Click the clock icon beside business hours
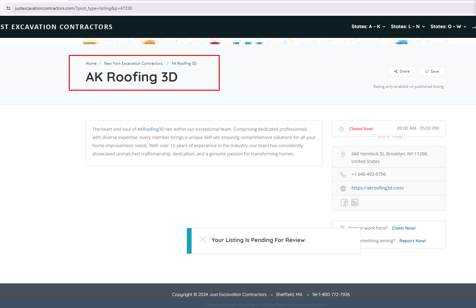This screenshot has width=476, height=308. (x=342, y=129)
